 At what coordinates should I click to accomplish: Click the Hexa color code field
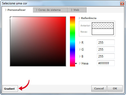[106, 63]
